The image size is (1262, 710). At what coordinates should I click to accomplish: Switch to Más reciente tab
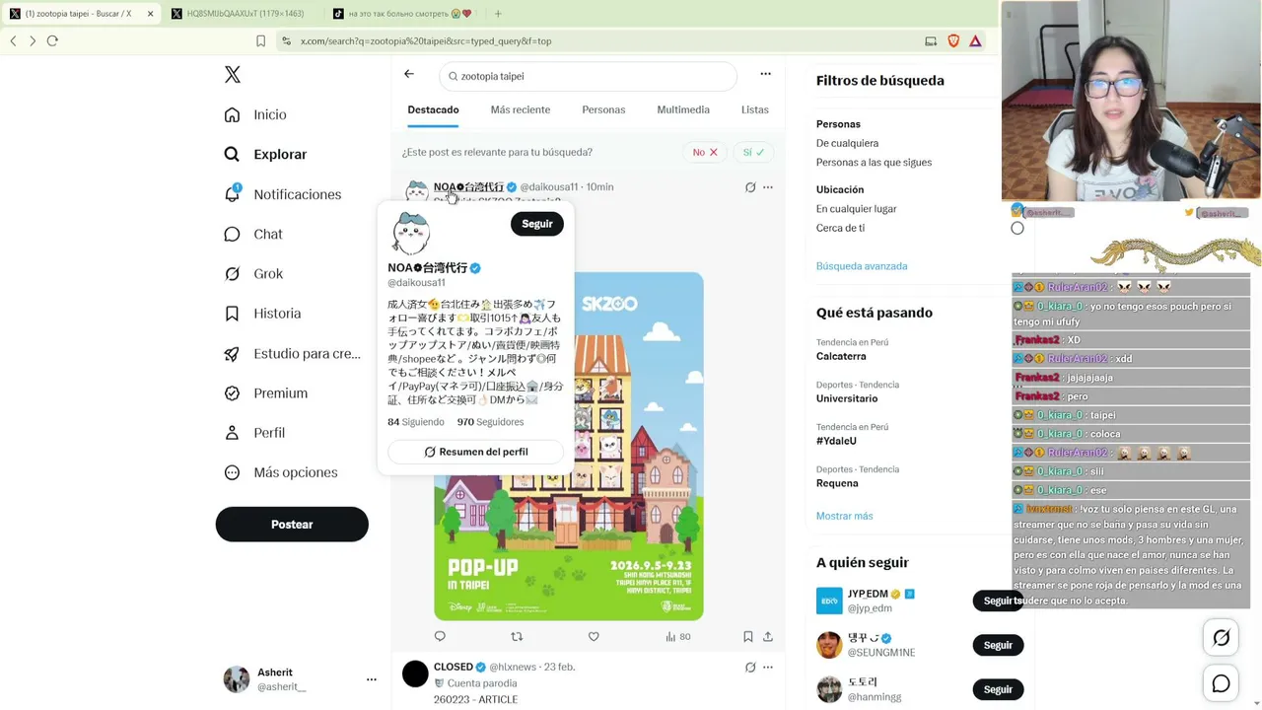[521, 109]
